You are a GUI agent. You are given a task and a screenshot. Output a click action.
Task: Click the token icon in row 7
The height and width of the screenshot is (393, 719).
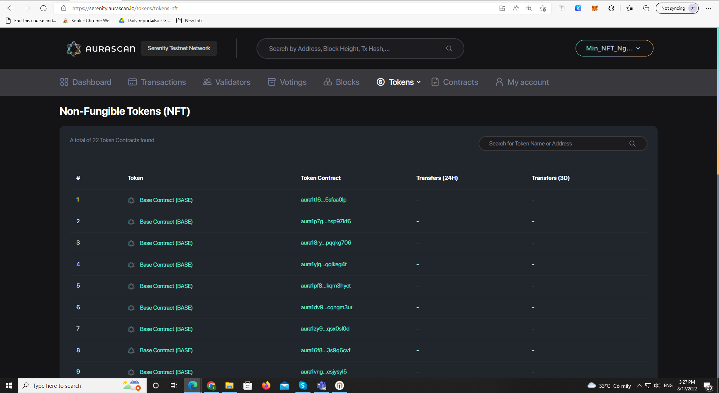click(131, 329)
